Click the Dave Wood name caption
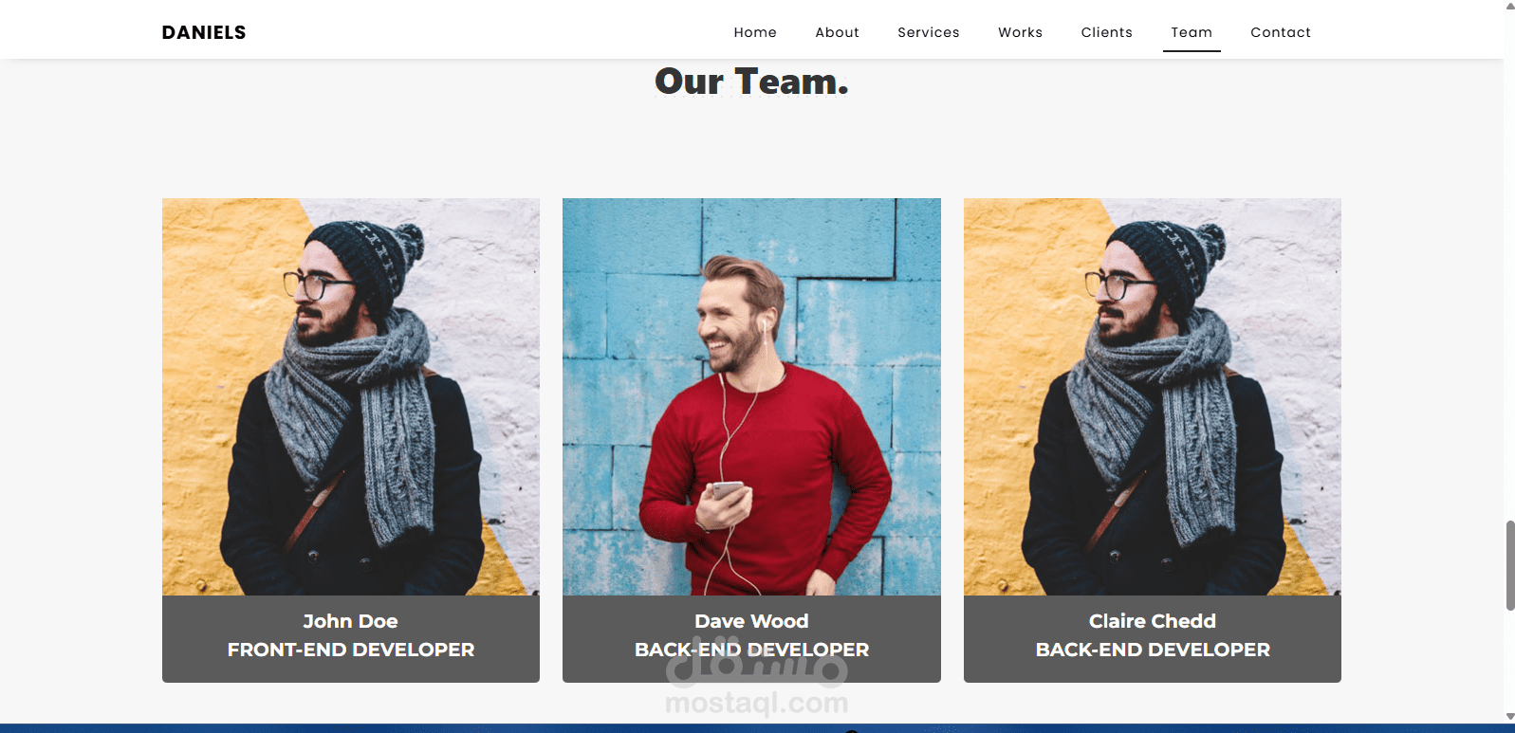Screen dimensions: 1515x733 pos(751,621)
